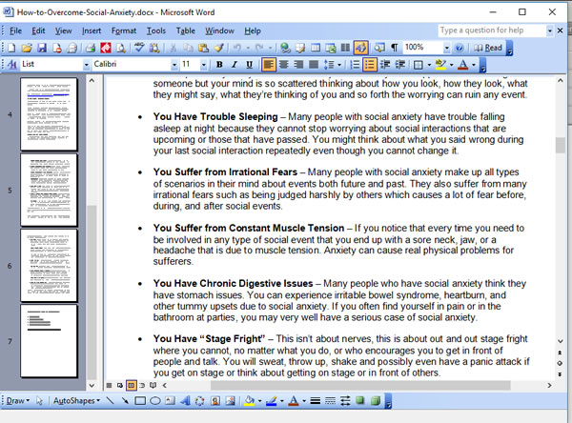
Task: Toggle Align Left paragraph alignment
Action: click(268, 65)
